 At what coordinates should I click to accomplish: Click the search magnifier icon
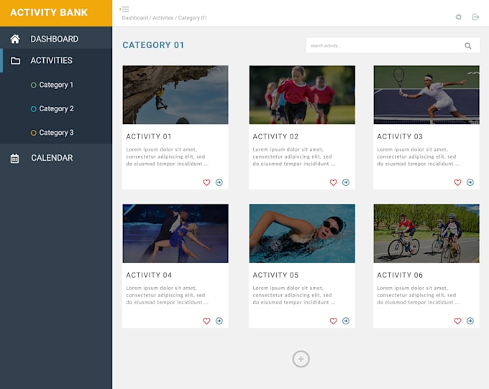coord(468,46)
